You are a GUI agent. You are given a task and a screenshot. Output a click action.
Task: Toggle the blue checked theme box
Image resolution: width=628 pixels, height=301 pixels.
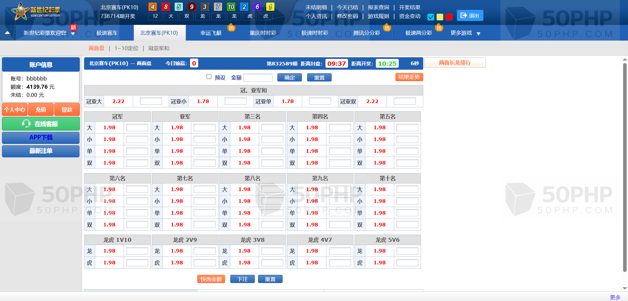(431, 17)
